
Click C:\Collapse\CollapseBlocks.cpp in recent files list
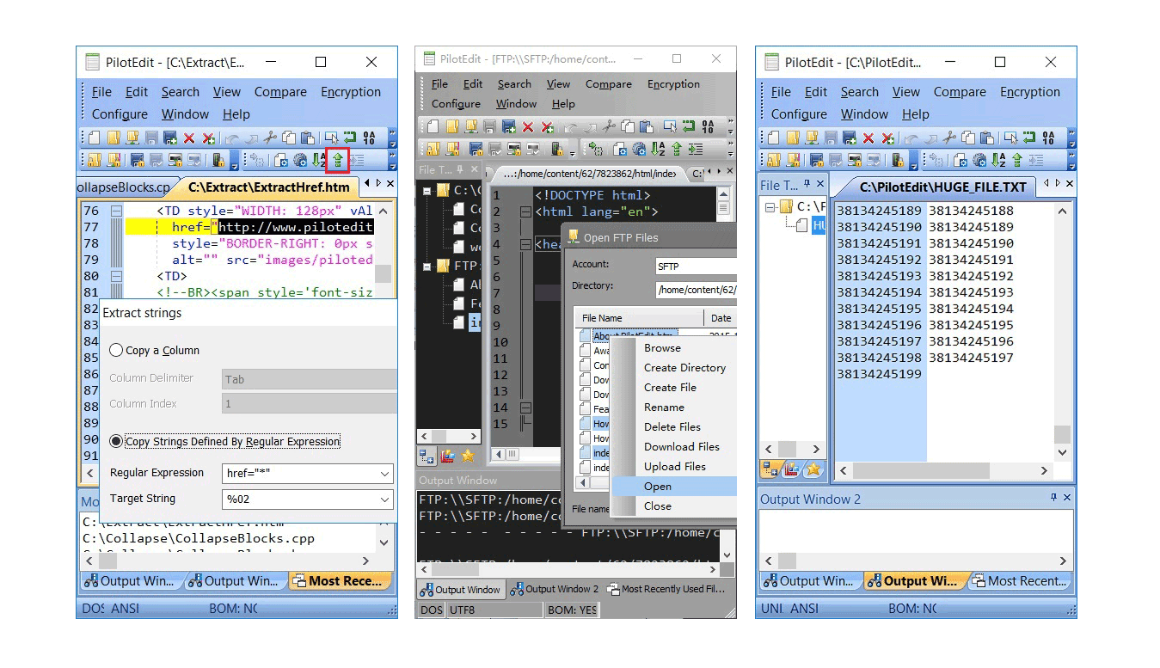click(x=199, y=538)
